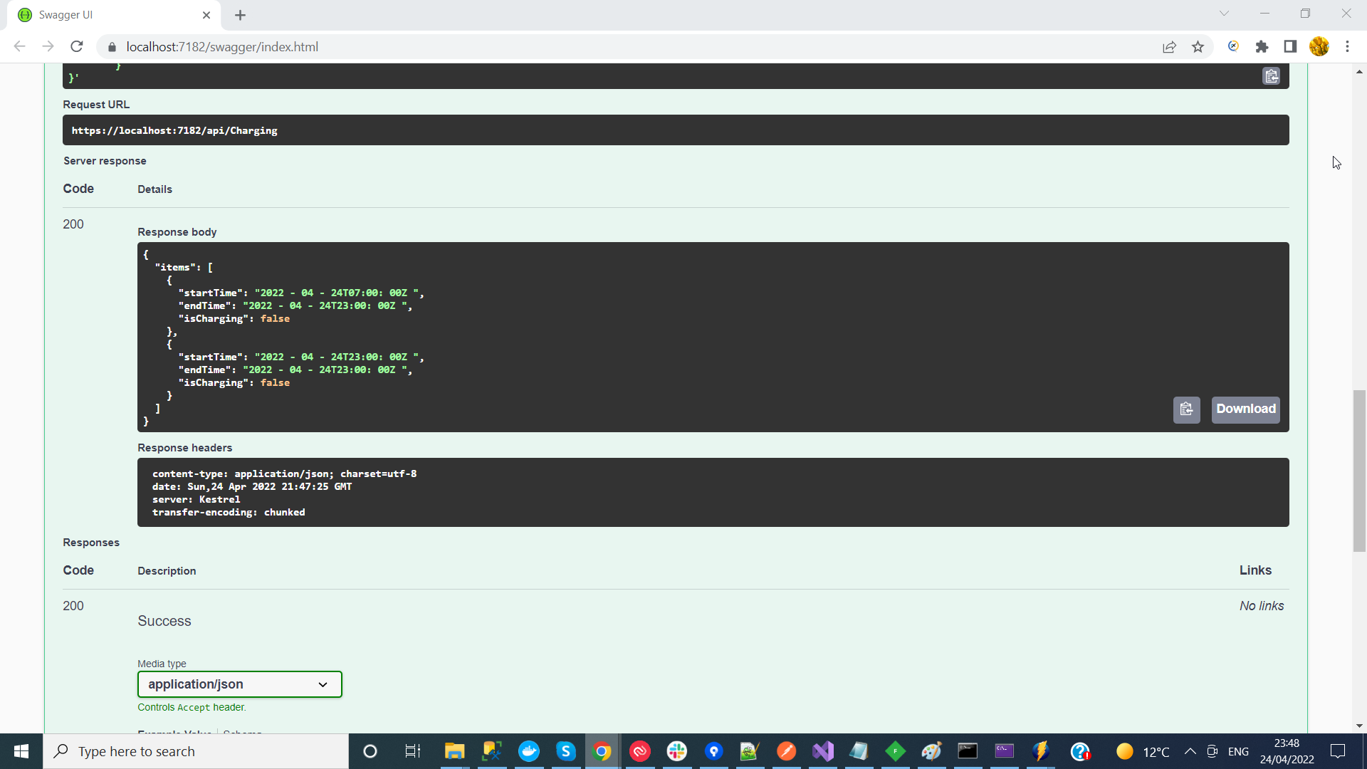Image resolution: width=1367 pixels, height=769 pixels.
Task: Open the tab search chevron
Action: pyautogui.click(x=1224, y=14)
